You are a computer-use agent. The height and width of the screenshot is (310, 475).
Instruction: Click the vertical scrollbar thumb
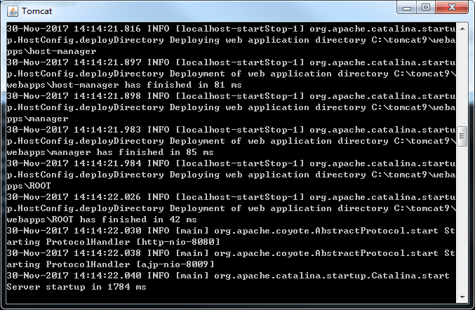click(x=462, y=136)
